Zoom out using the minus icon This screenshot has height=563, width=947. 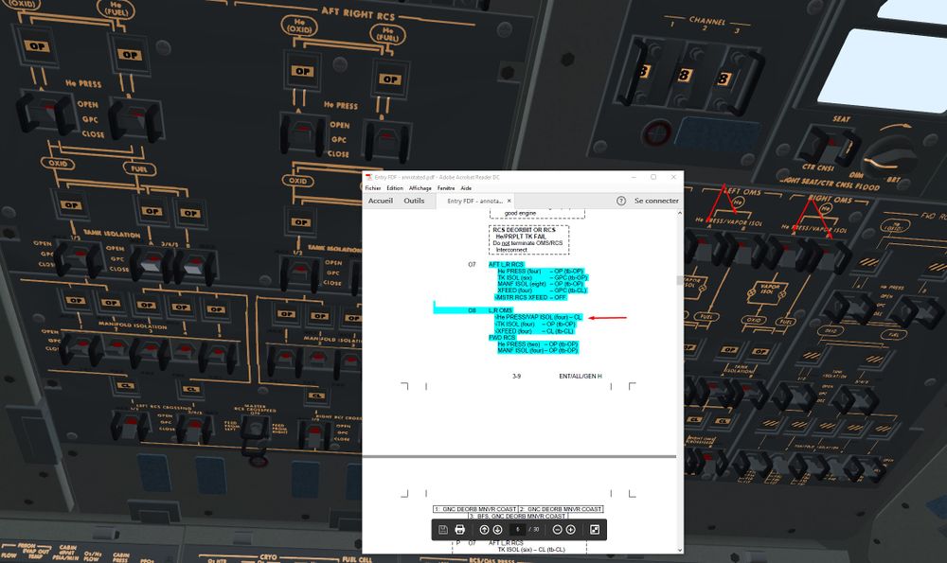click(x=558, y=530)
